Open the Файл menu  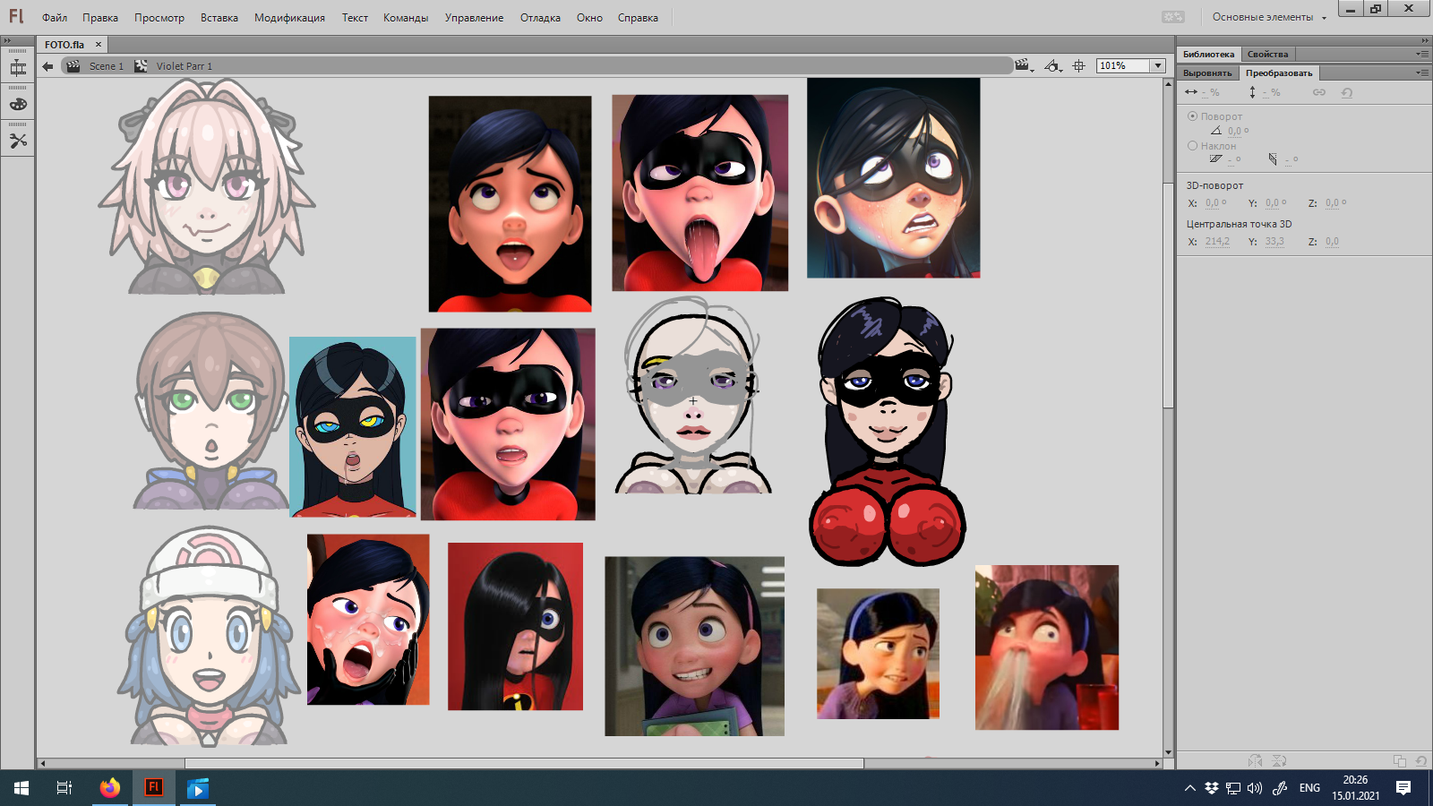(x=55, y=18)
